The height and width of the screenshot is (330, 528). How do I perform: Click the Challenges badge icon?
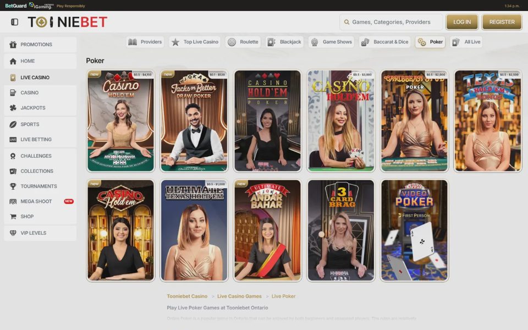click(x=13, y=156)
